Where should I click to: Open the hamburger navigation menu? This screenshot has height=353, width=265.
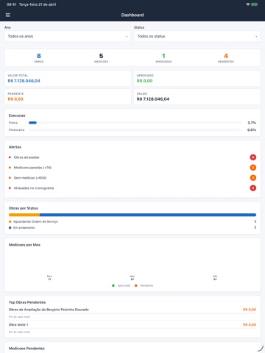click(x=8, y=15)
